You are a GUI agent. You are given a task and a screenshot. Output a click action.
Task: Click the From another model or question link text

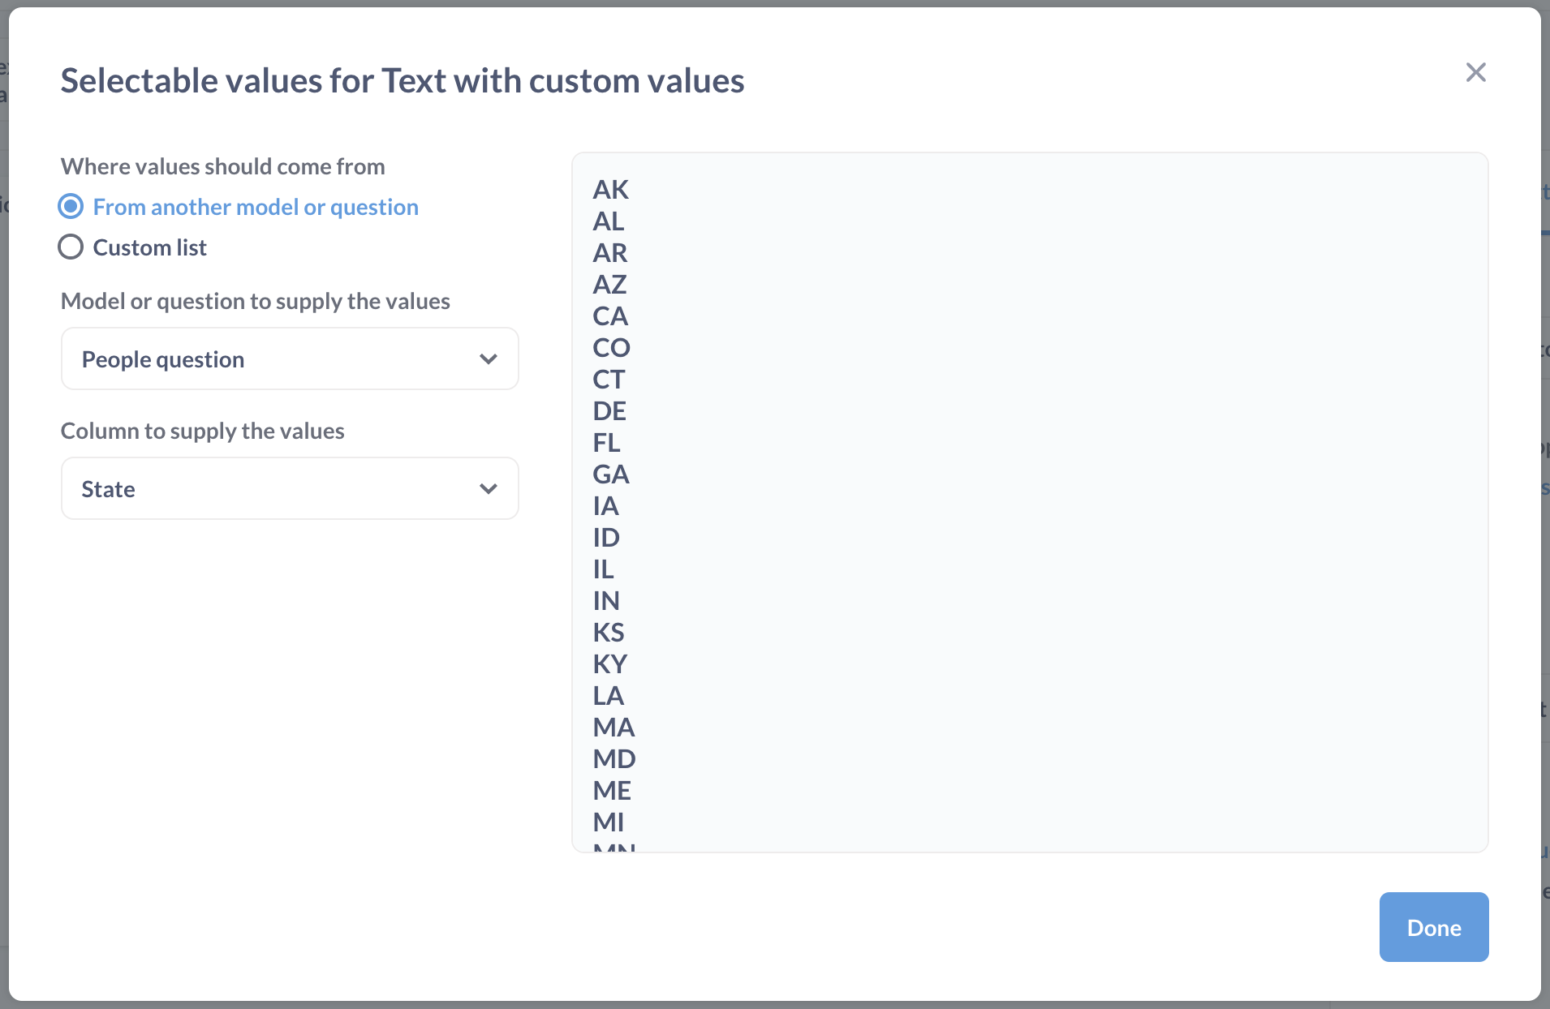tap(256, 207)
